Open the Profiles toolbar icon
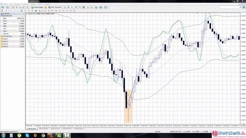The height and width of the screenshot is (138, 246). [7, 7]
